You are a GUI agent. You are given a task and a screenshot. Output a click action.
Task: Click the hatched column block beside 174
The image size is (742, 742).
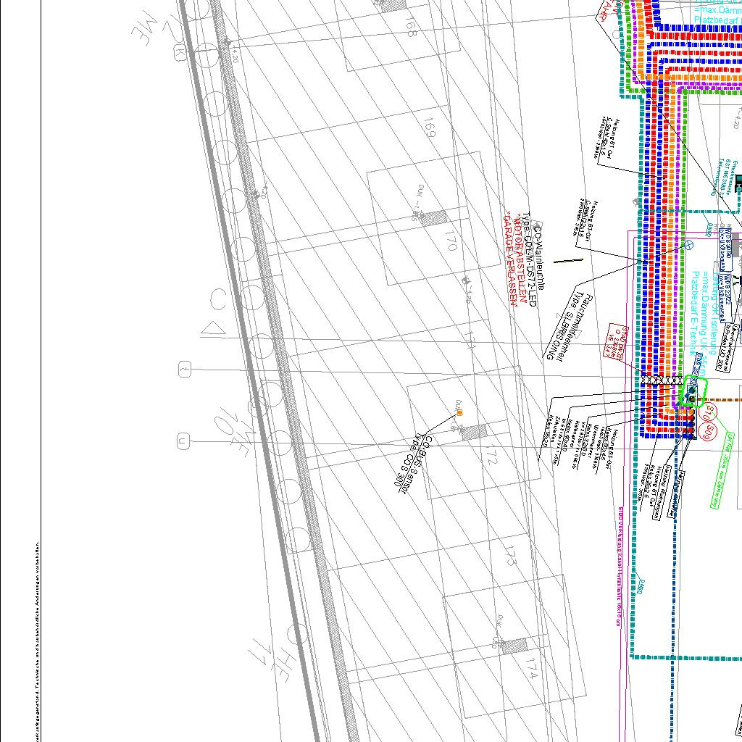point(514,646)
